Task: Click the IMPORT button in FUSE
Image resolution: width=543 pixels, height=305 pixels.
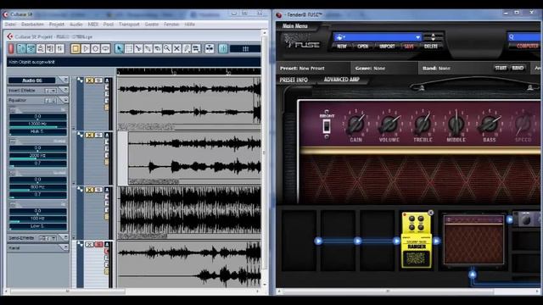Action: coord(387,46)
